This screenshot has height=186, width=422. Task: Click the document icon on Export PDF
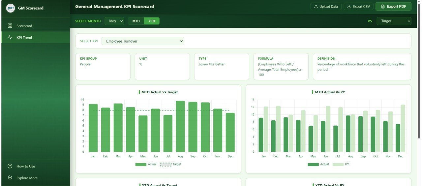pos(383,7)
